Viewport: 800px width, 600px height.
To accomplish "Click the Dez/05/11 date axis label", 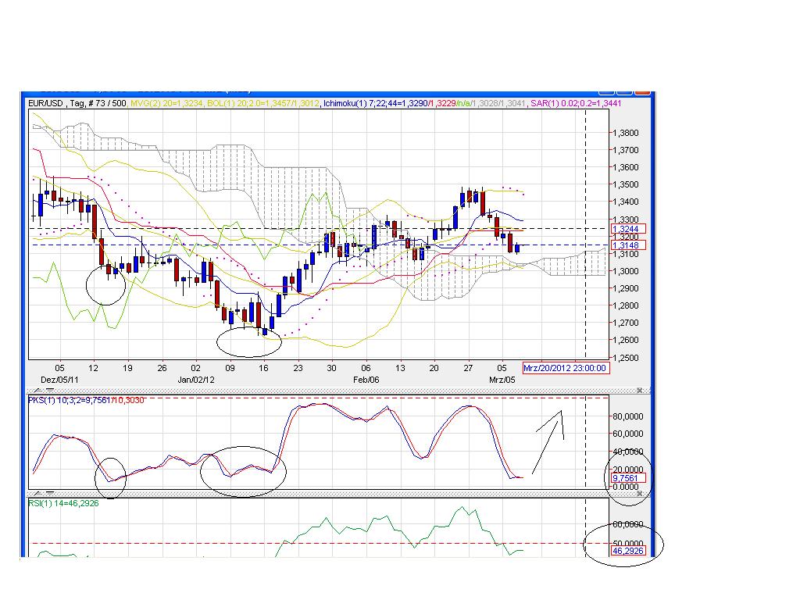I will (59, 380).
